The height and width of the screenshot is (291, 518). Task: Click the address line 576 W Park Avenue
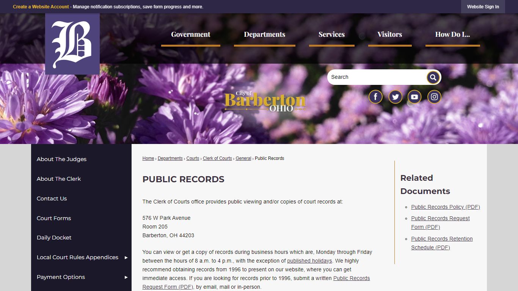(x=166, y=218)
